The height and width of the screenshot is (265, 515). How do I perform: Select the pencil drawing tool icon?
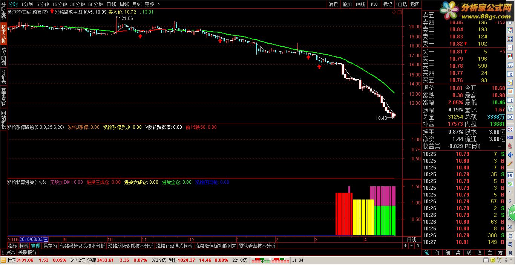click(x=510, y=164)
